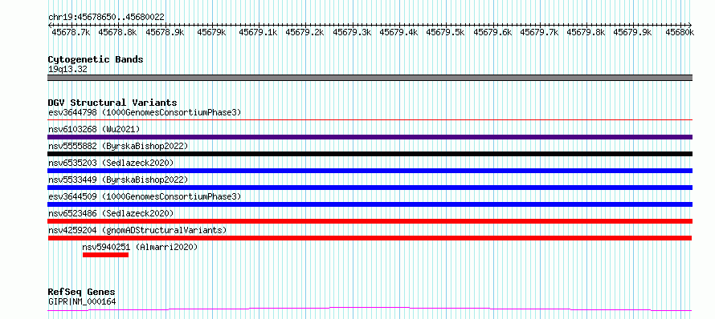The image size is (715, 319).
Task: Open variant nsv6103268 (Wu2021) label
Action: [94, 129]
